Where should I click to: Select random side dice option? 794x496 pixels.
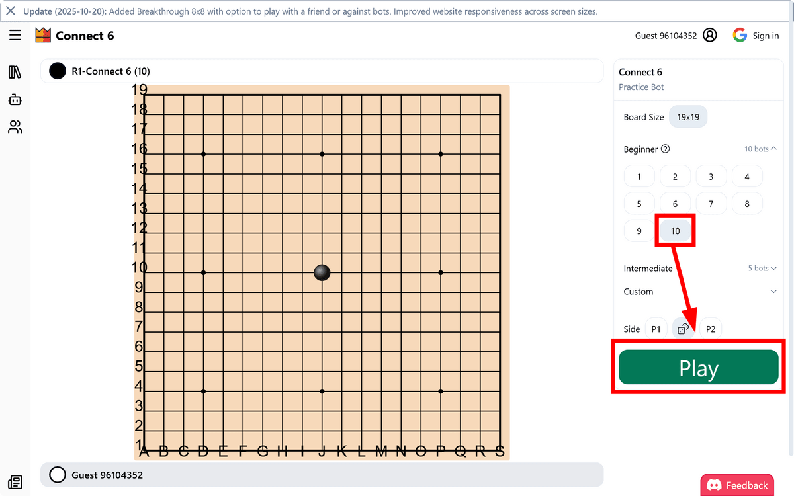684,329
